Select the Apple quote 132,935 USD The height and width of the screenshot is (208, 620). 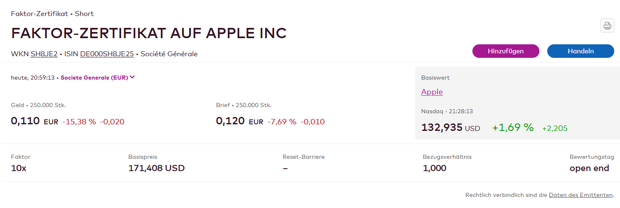pyautogui.click(x=451, y=128)
